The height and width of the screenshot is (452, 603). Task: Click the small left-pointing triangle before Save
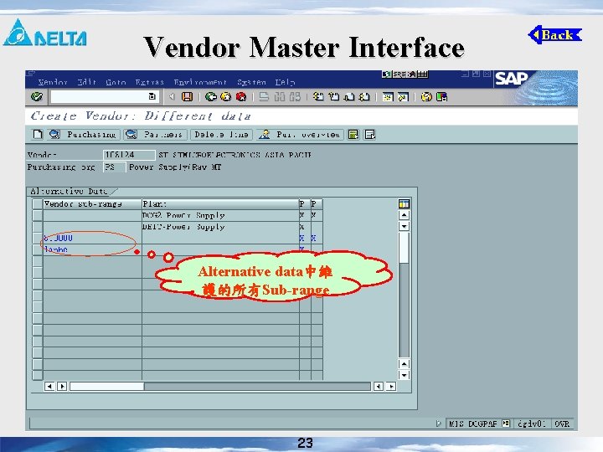pyautogui.click(x=172, y=97)
